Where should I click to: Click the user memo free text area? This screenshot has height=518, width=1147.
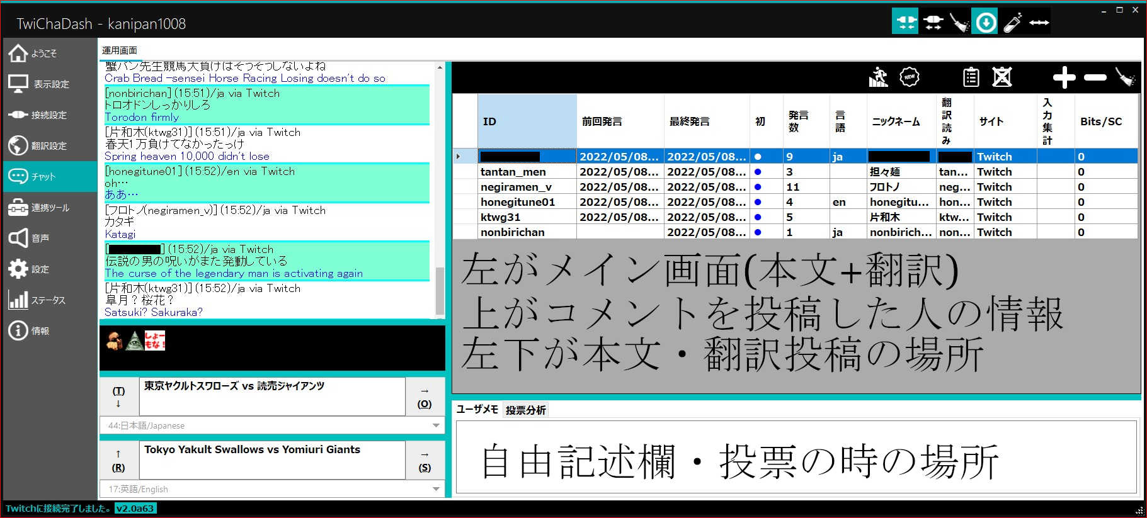(x=796, y=457)
